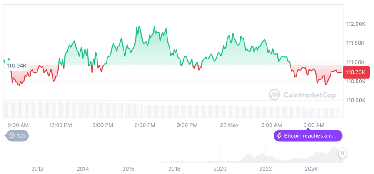The image size is (374, 174).
Task: Click the 12:00 PM time axis label
Action: (x=60, y=125)
